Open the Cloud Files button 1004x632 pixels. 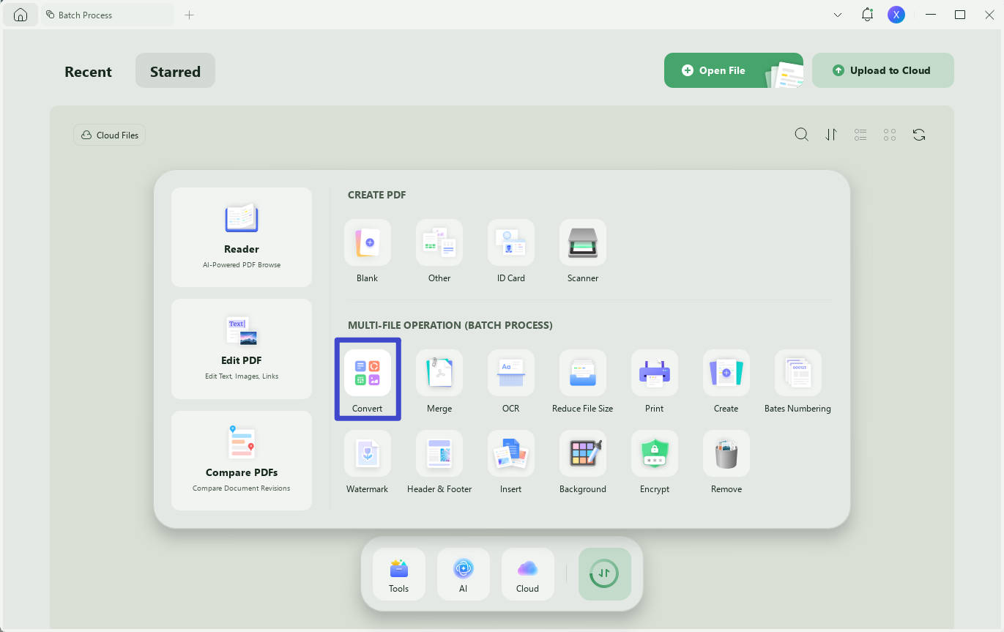click(x=110, y=135)
